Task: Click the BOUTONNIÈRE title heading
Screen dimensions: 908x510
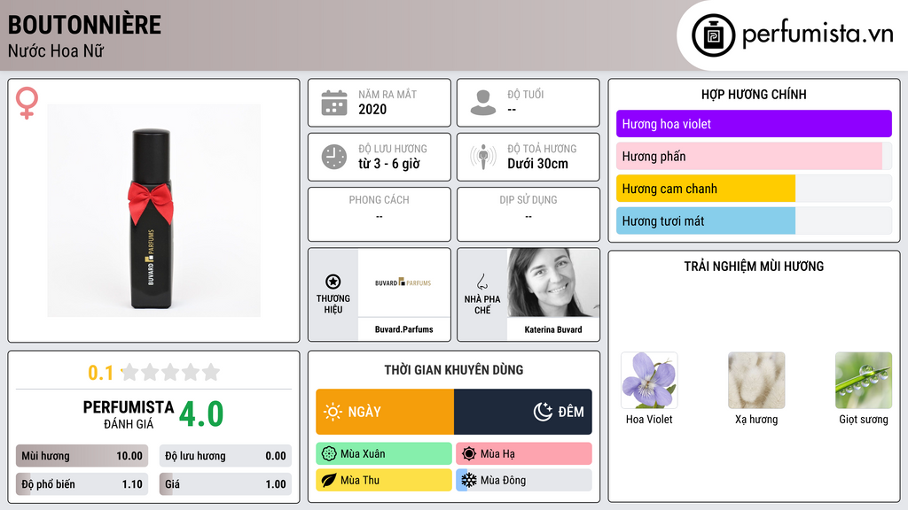Action: [84, 25]
